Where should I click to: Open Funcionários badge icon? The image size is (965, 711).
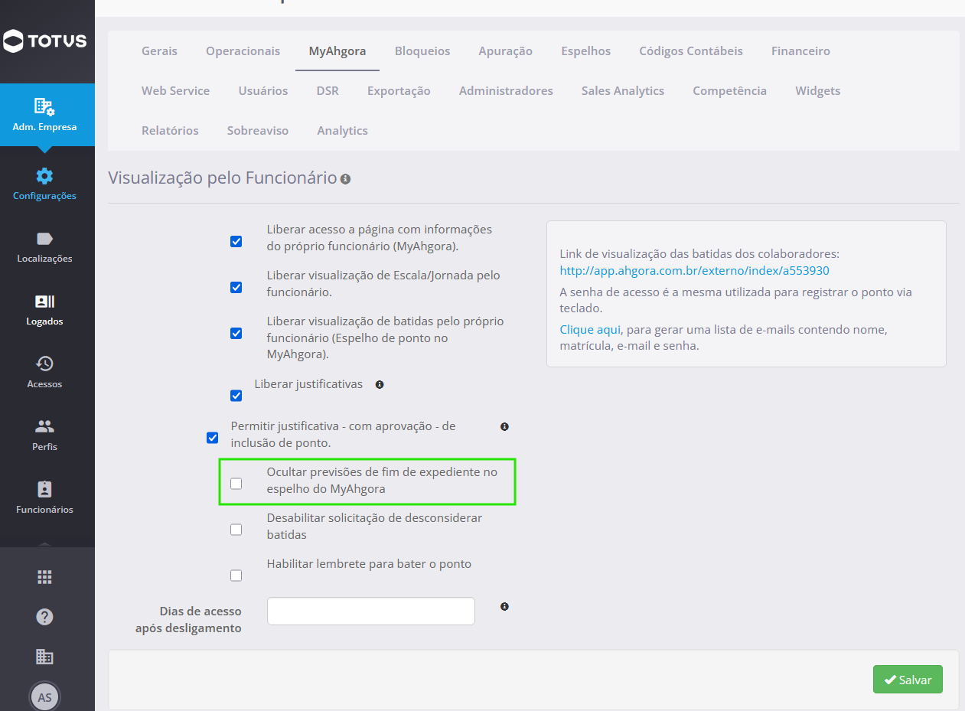[45, 489]
